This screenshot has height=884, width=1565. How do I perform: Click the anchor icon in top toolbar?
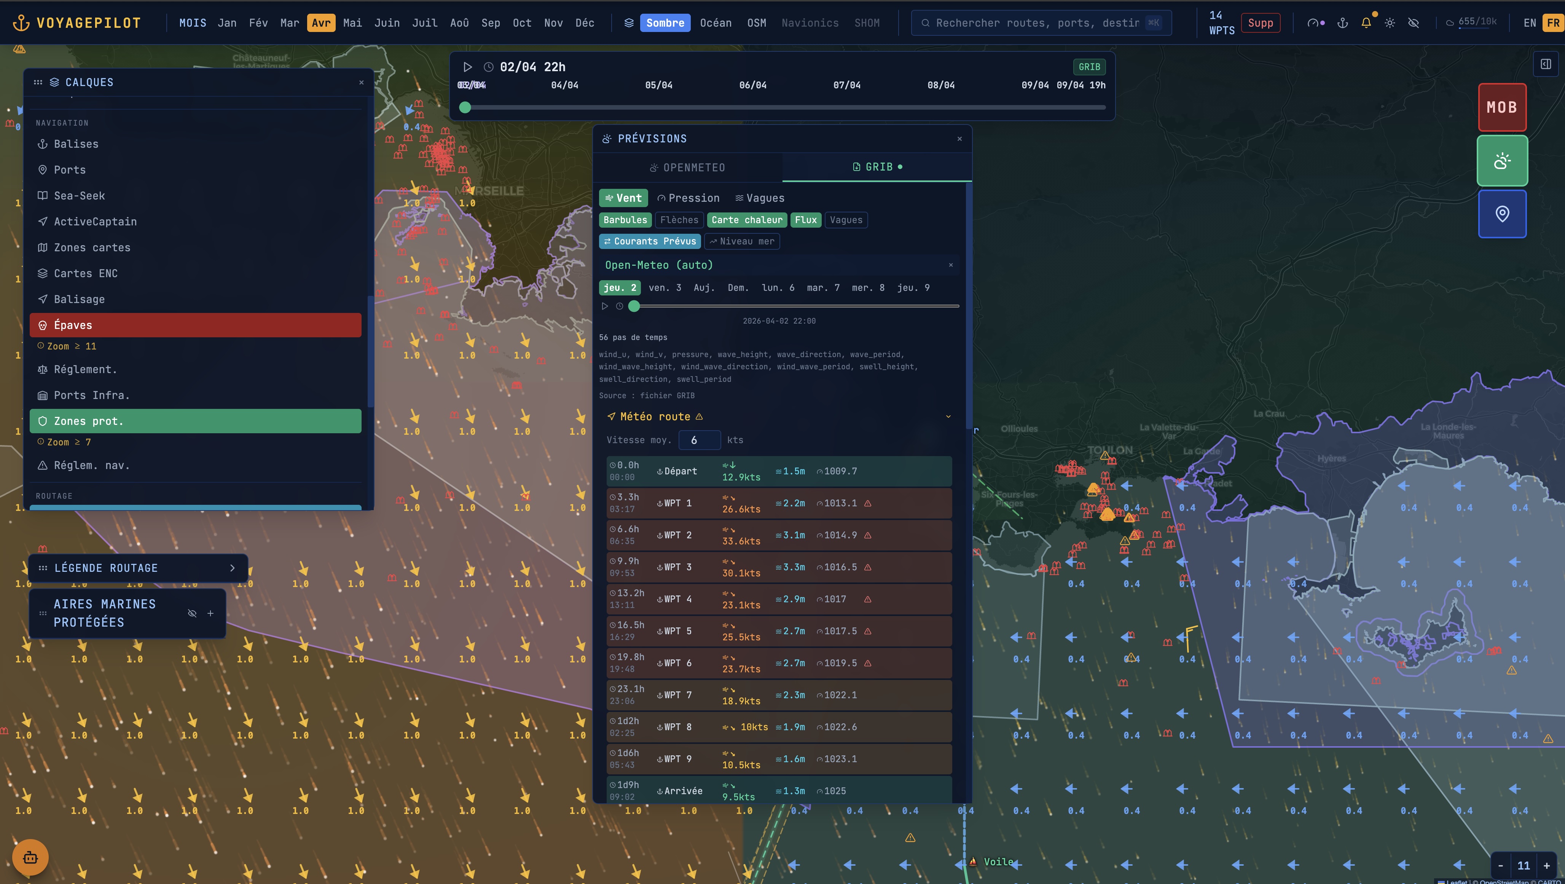pos(1342,23)
